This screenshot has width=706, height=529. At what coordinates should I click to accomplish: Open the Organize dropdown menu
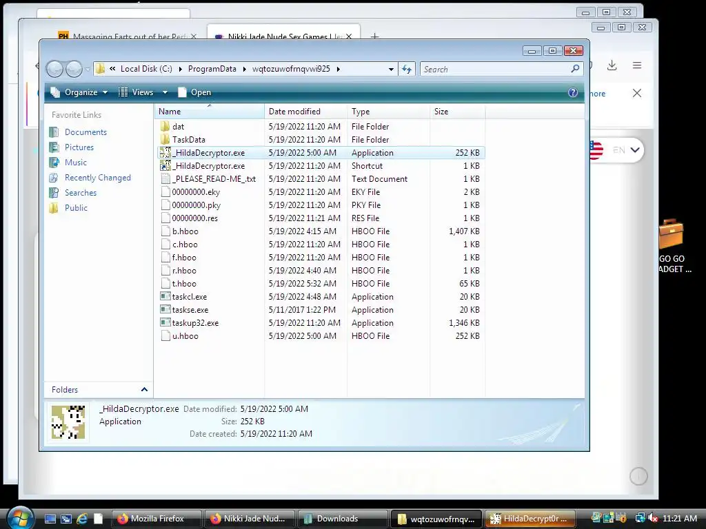(79, 92)
